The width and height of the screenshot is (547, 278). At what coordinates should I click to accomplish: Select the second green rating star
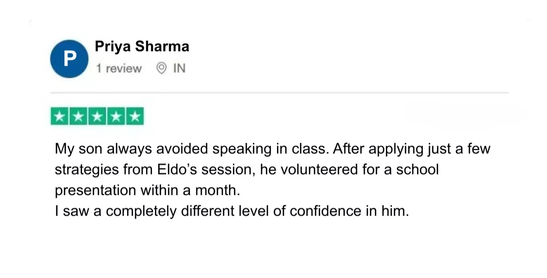79,117
